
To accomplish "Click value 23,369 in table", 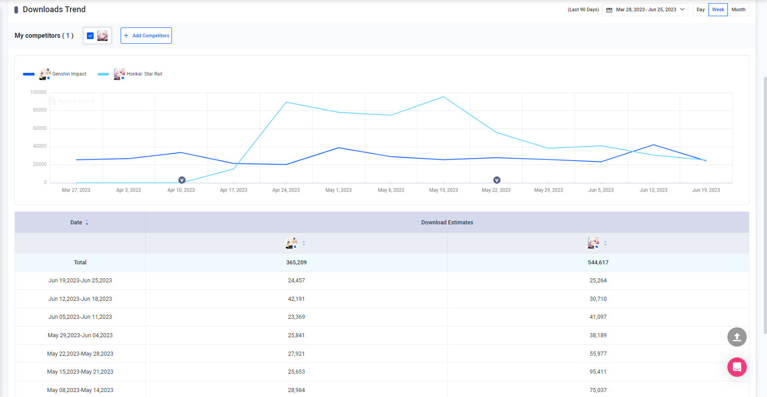I will pyautogui.click(x=296, y=317).
